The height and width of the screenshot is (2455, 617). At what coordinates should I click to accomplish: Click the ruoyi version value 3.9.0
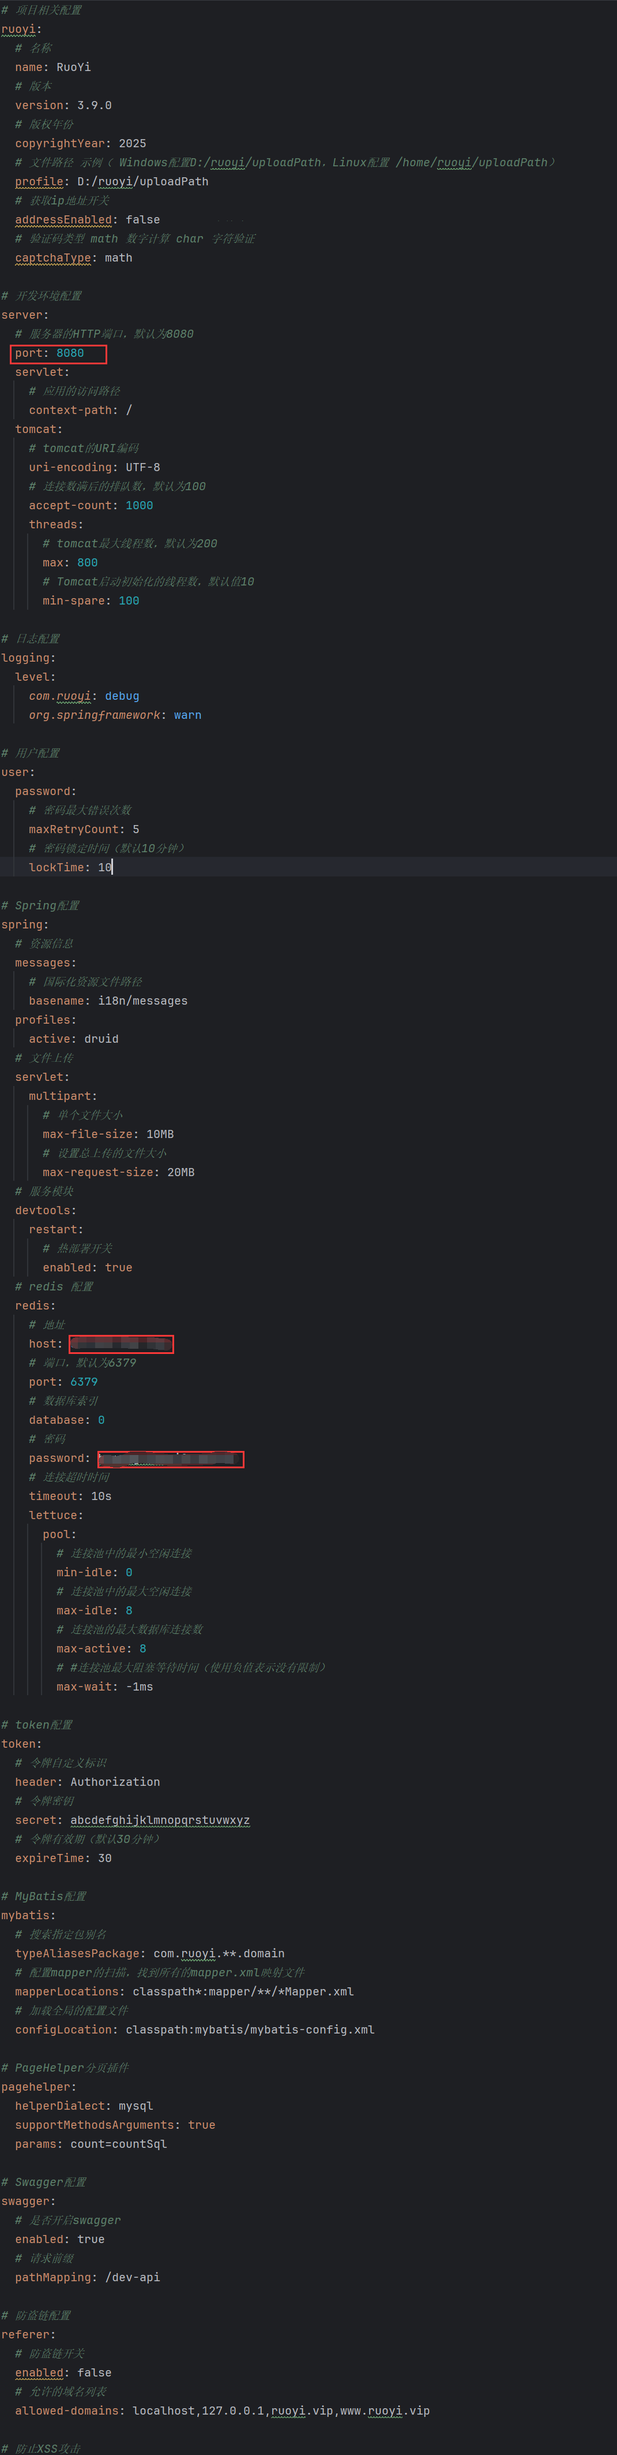pyautogui.click(x=94, y=106)
